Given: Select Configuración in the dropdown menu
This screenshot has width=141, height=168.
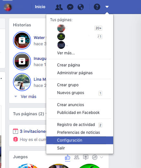Looking at the screenshot, I should [x=80, y=140].
